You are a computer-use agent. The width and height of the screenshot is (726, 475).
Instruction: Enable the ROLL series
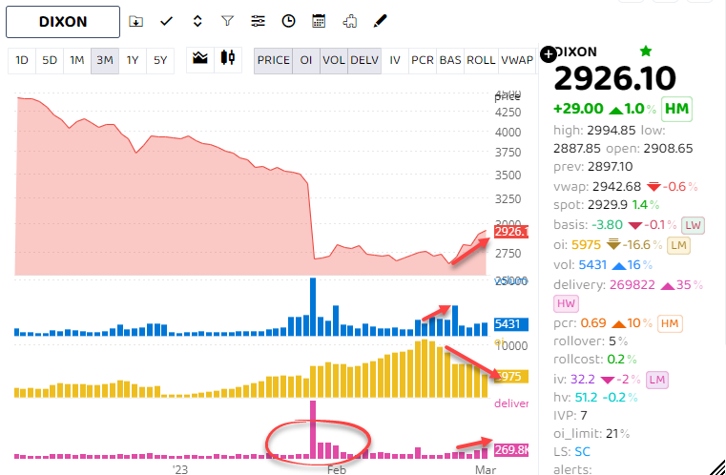tap(481, 60)
